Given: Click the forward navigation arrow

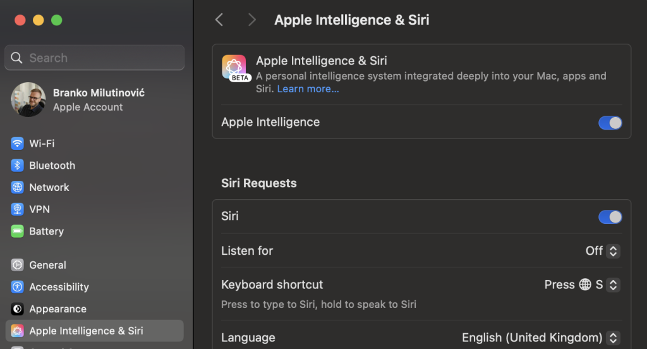Looking at the screenshot, I should [252, 20].
